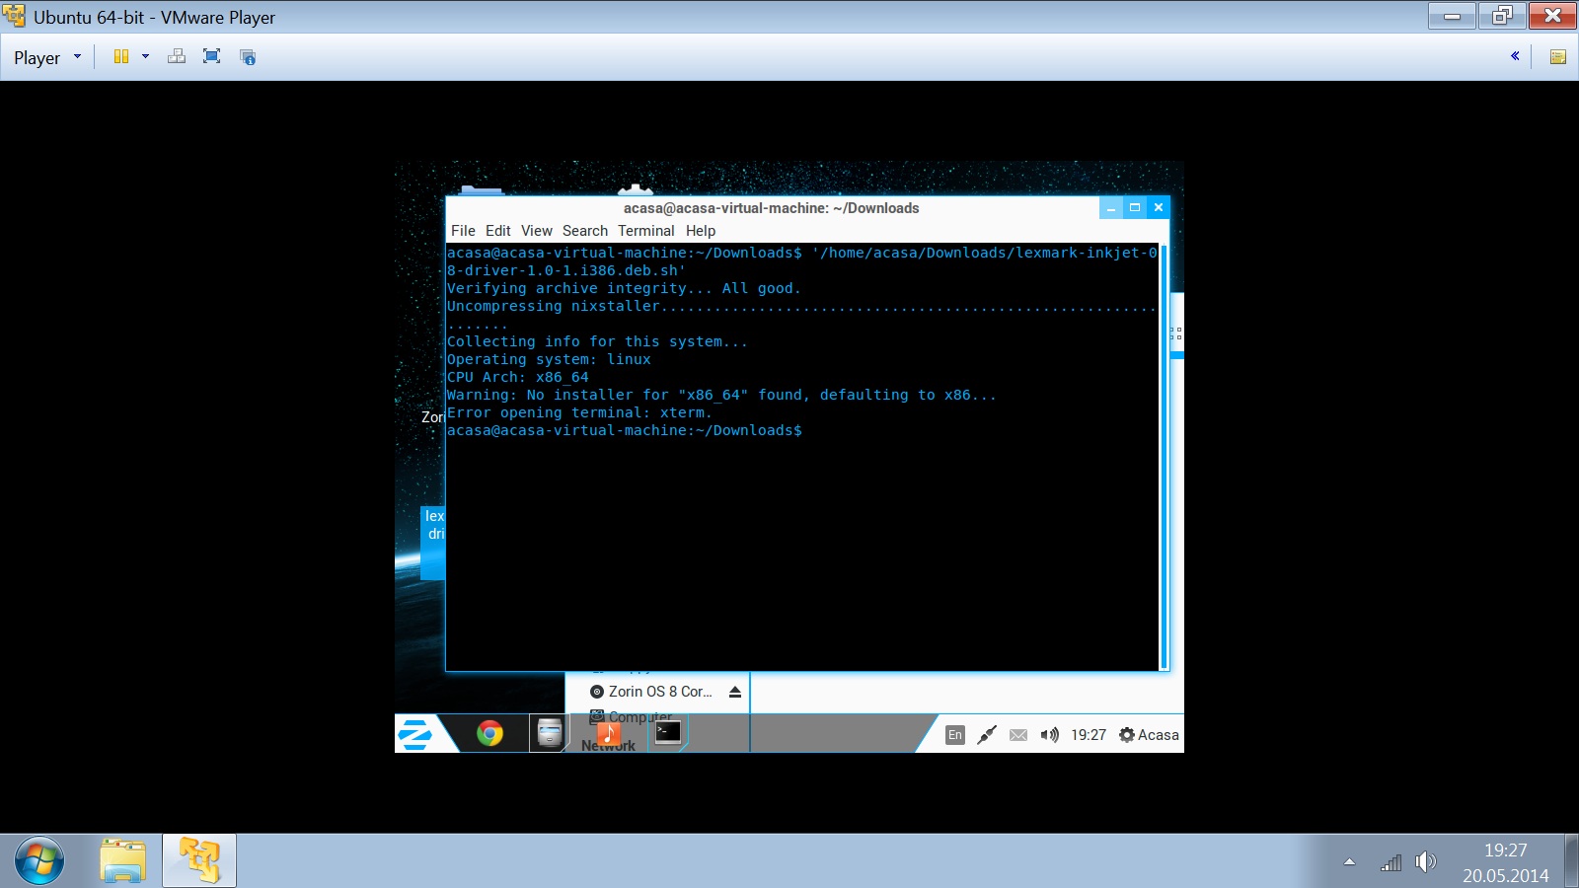This screenshot has height=888, width=1579.
Task: Click the En keyboard layout indicator
Action: (x=954, y=735)
